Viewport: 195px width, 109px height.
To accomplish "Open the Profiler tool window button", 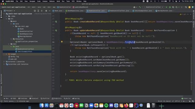I will point(45,98).
